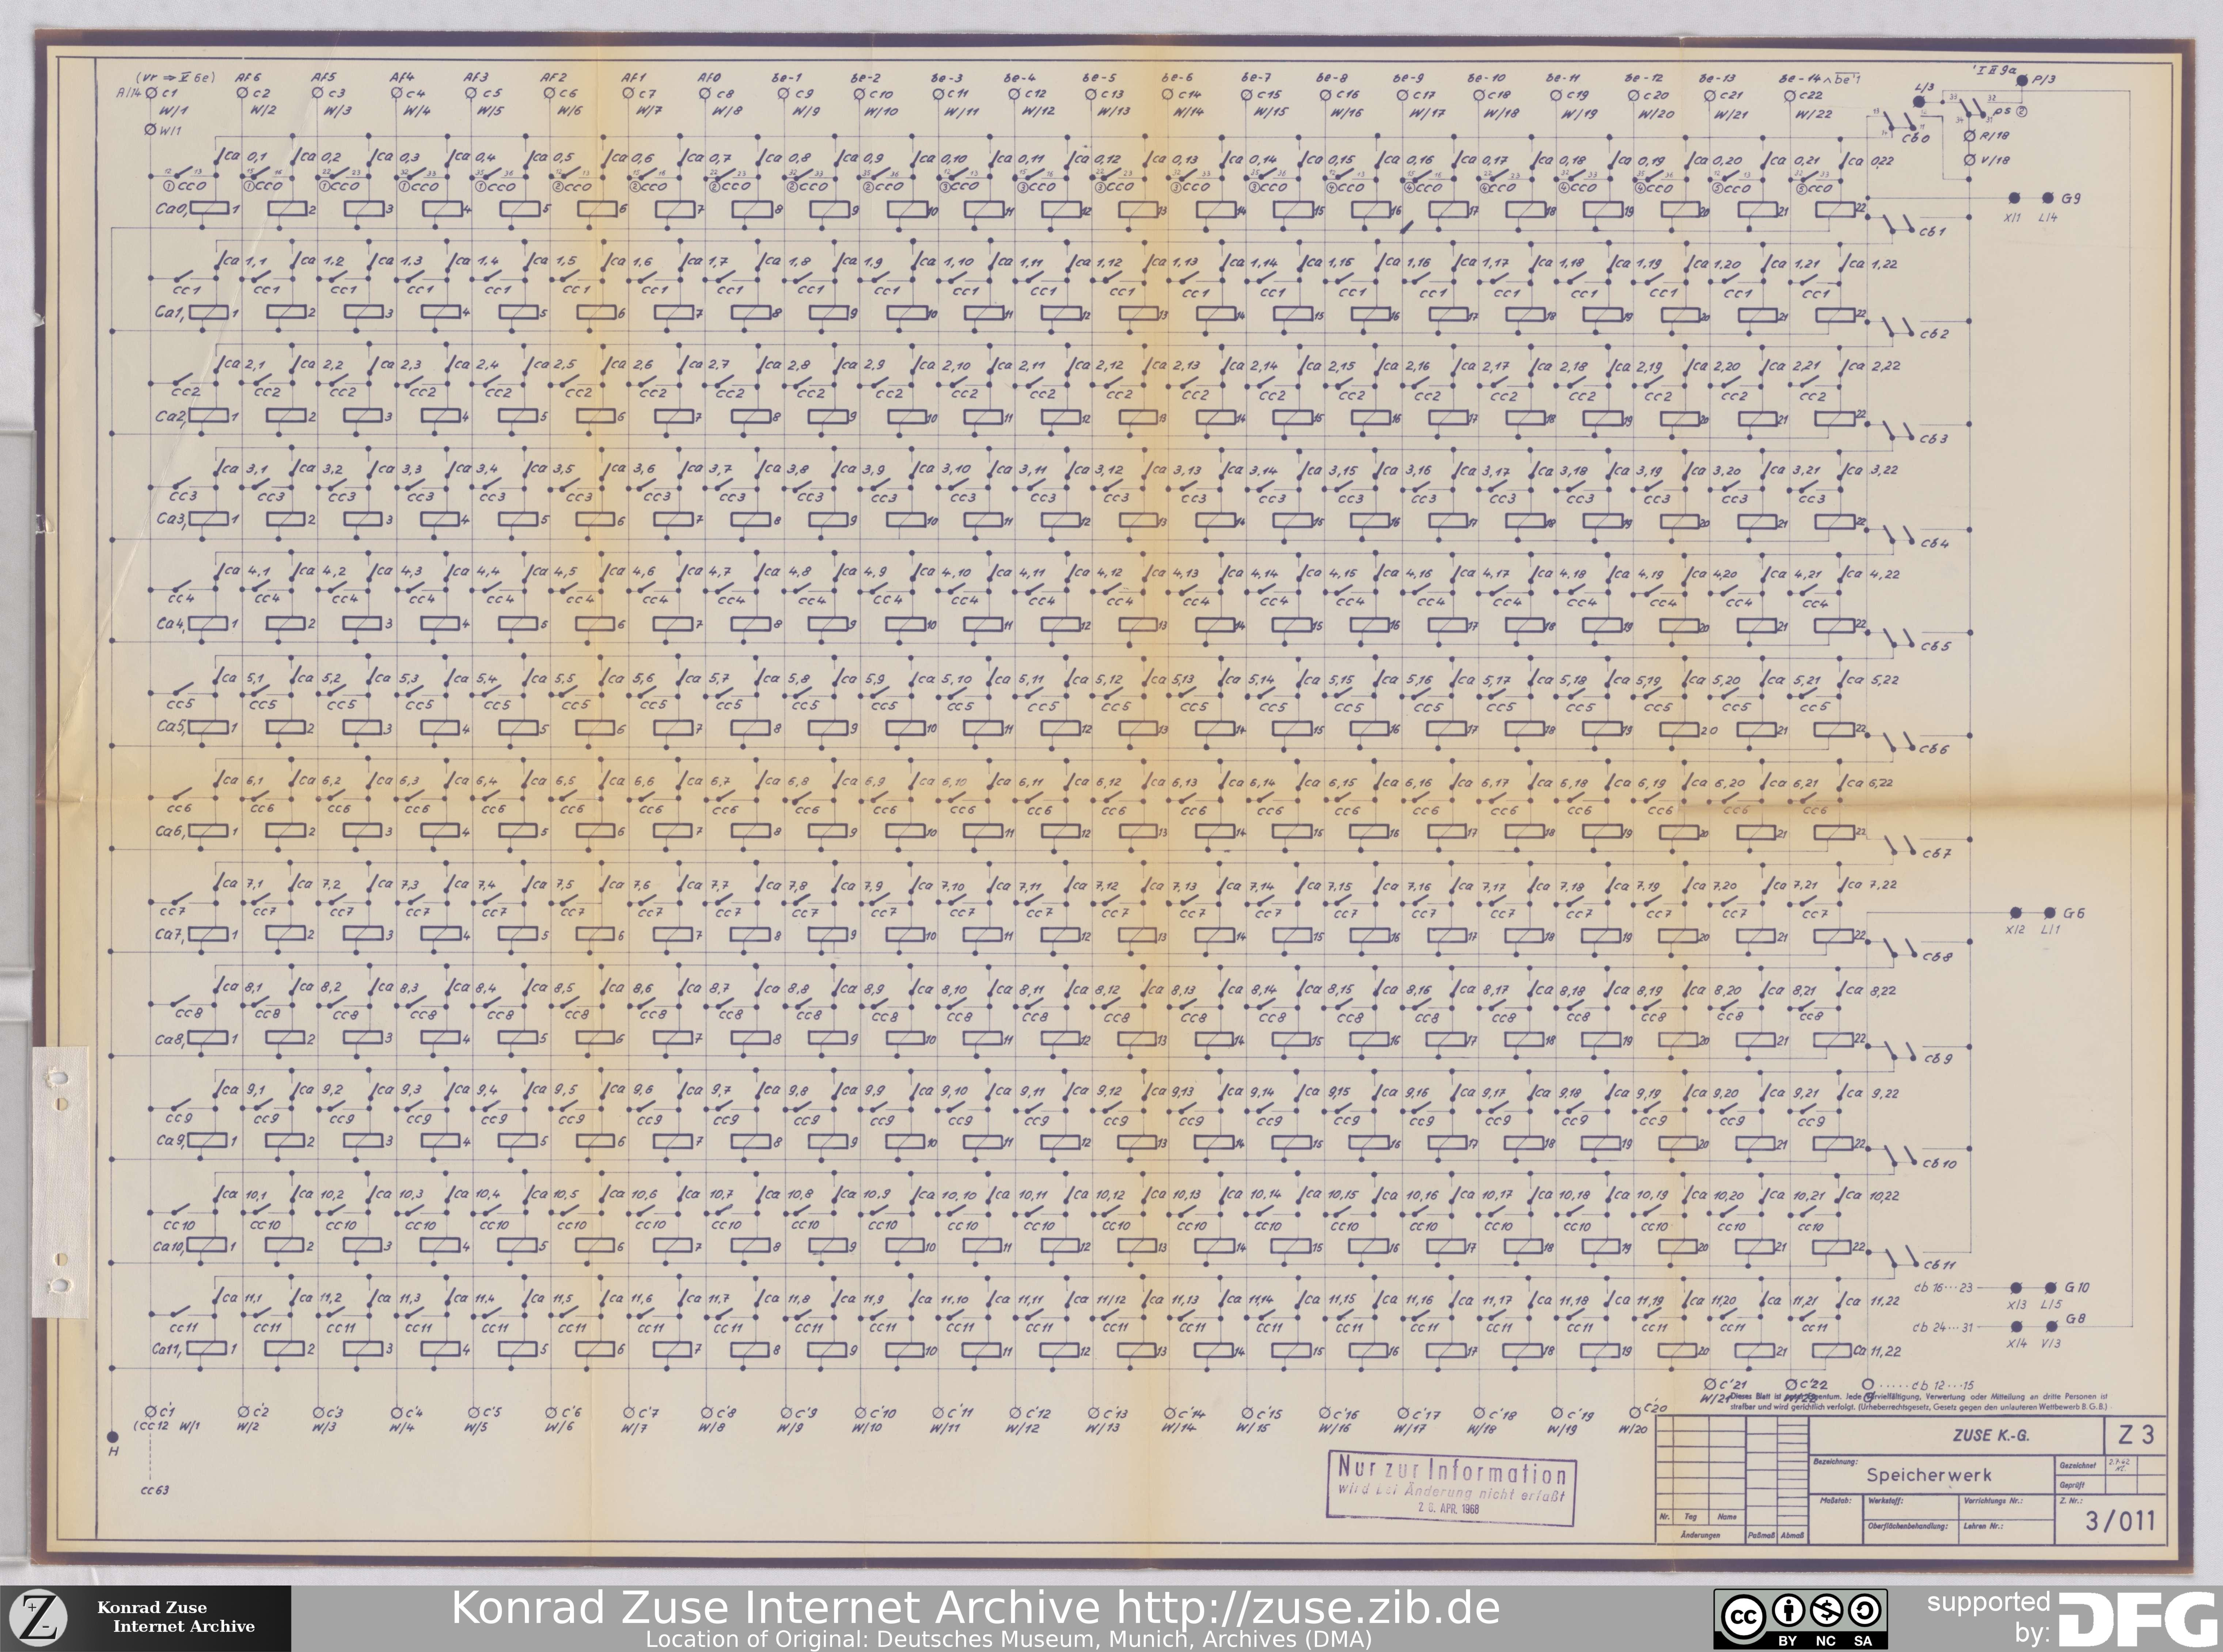Click the 'Werkstoff:' field label
The height and width of the screenshot is (1652, 2223).
[1885, 1501]
